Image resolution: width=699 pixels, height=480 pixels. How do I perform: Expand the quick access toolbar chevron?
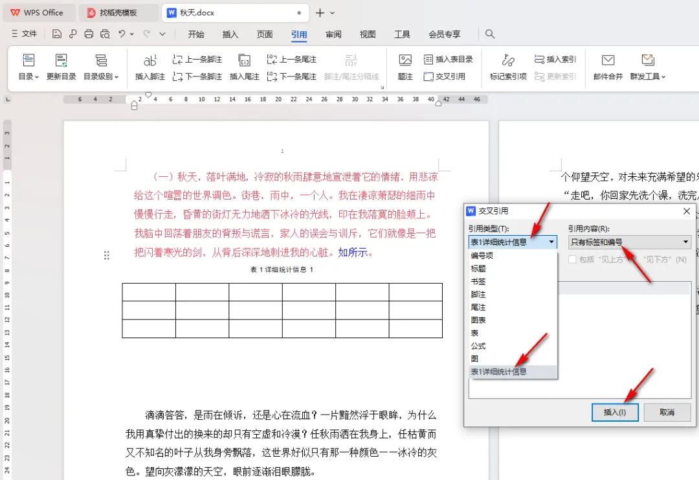click(162, 34)
